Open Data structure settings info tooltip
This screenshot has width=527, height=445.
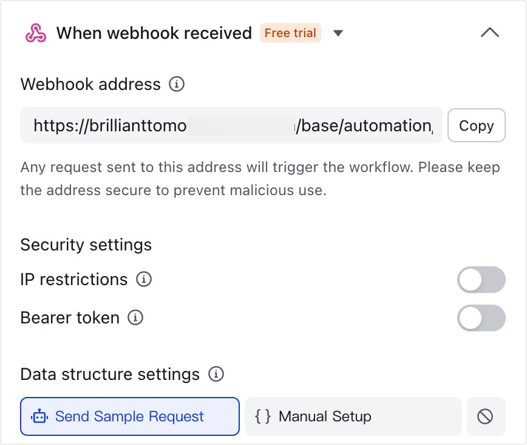click(x=216, y=374)
